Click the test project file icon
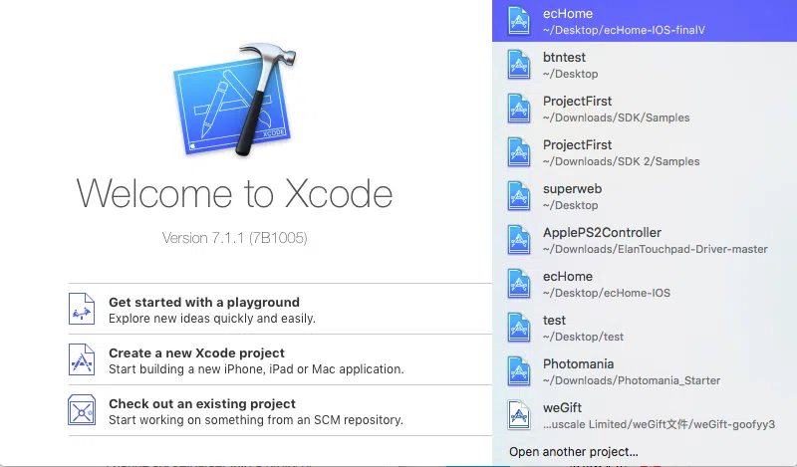This screenshot has width=797, height=467. [x=518, y=328]
